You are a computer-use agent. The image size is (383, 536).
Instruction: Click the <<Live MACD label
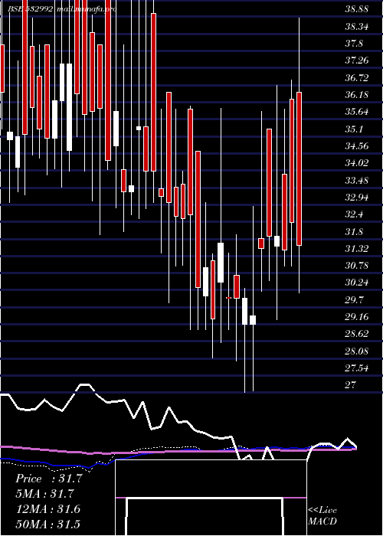click(322, 516)
